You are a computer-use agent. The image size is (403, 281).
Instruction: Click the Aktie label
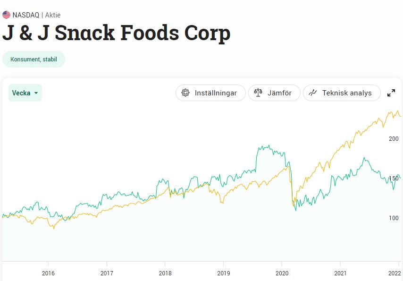tap(53, 15)
